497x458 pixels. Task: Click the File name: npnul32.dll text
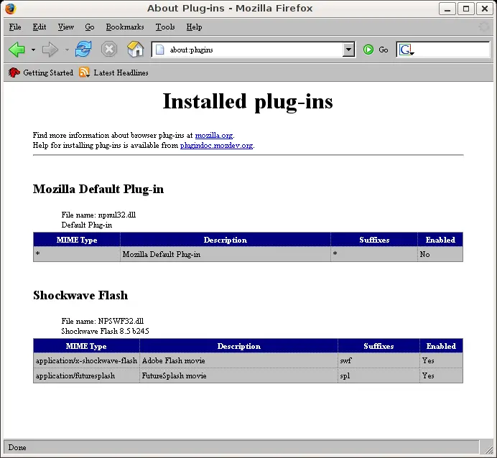click(x=98, y=215)
